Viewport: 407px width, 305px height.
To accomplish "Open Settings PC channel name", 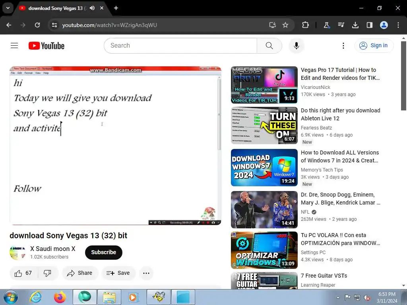I will (313, 252).
